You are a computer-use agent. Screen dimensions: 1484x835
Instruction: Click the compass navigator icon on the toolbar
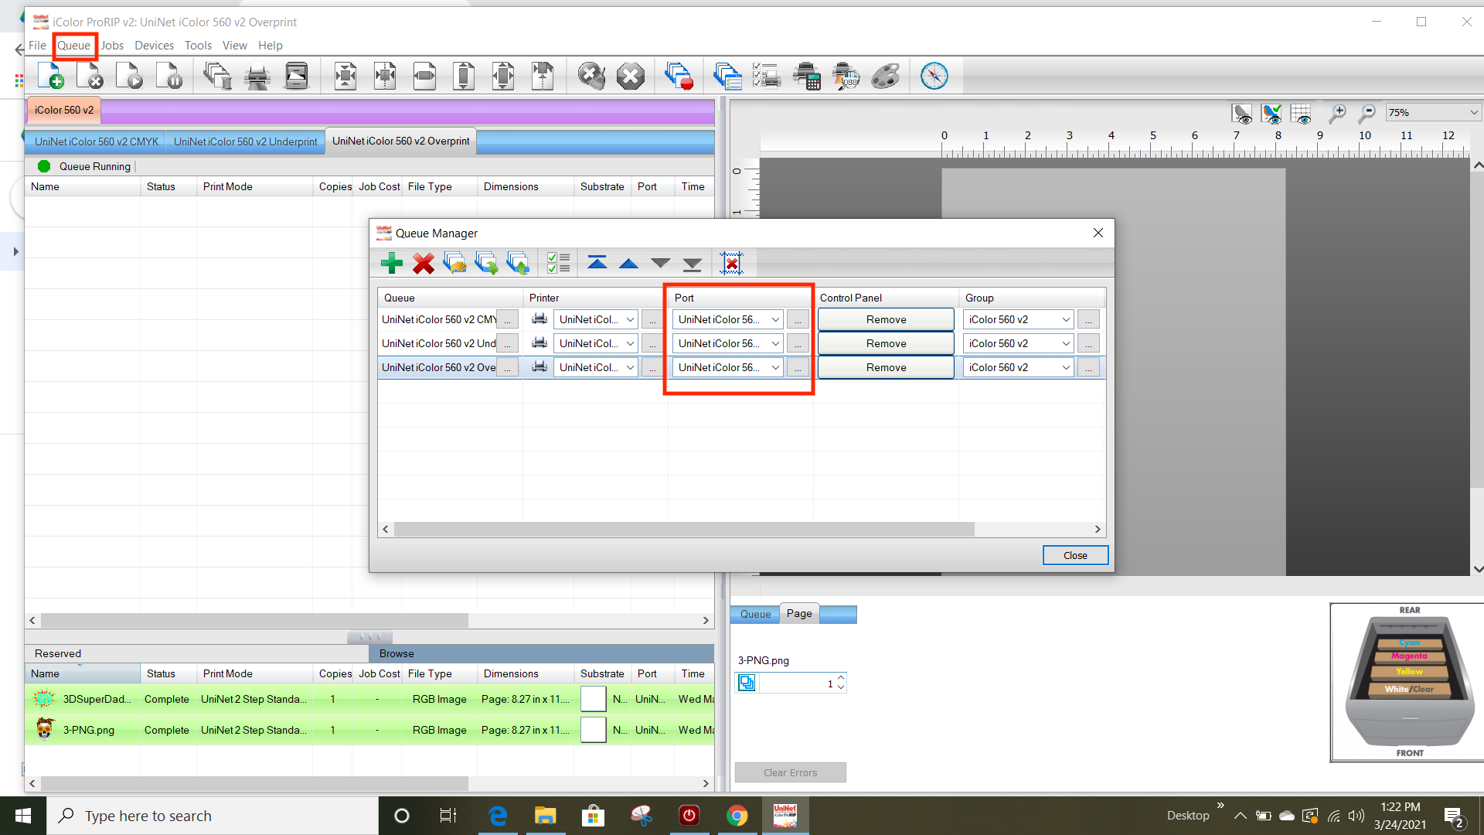pyautogui.click(x=934, y=76)
